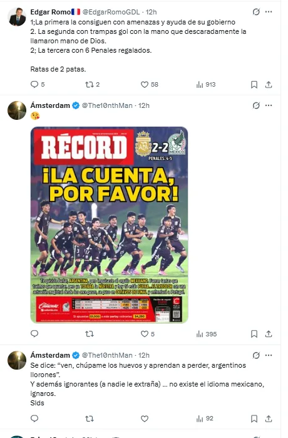This screenshot has width=288, height=438.
Task: Open more options on Edgar Romo's tweet
Action: pyautogui.click(x=269, y=12)
